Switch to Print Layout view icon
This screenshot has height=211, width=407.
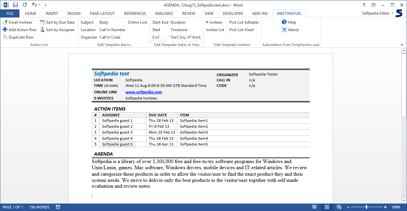pyautogui.click(x=327, y=207)
